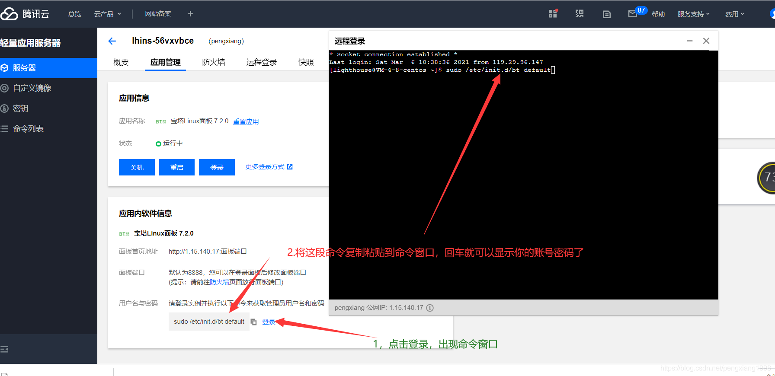775x376 pixels.
Task: Click inside the black terminal area
Action: [524, 175]
